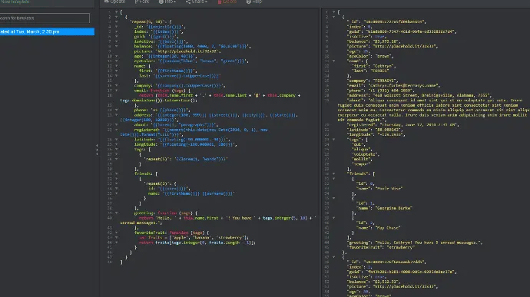
Task: Click the _id objectId template line
Action: (160, 27)
